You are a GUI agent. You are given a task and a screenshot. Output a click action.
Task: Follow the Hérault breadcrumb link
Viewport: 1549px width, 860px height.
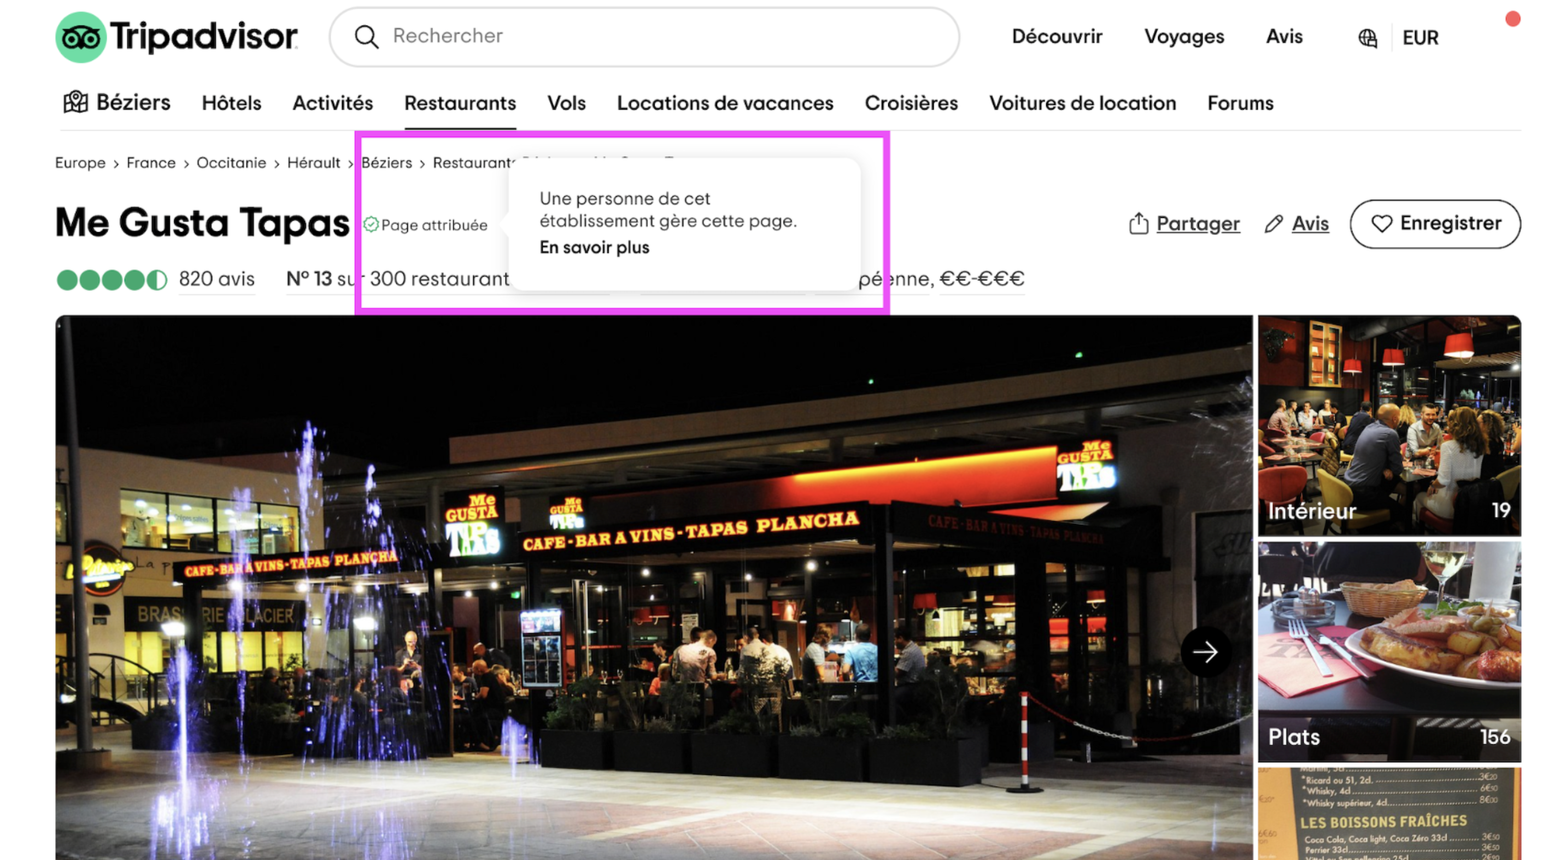pyautogui.click(x=313, y=163)
